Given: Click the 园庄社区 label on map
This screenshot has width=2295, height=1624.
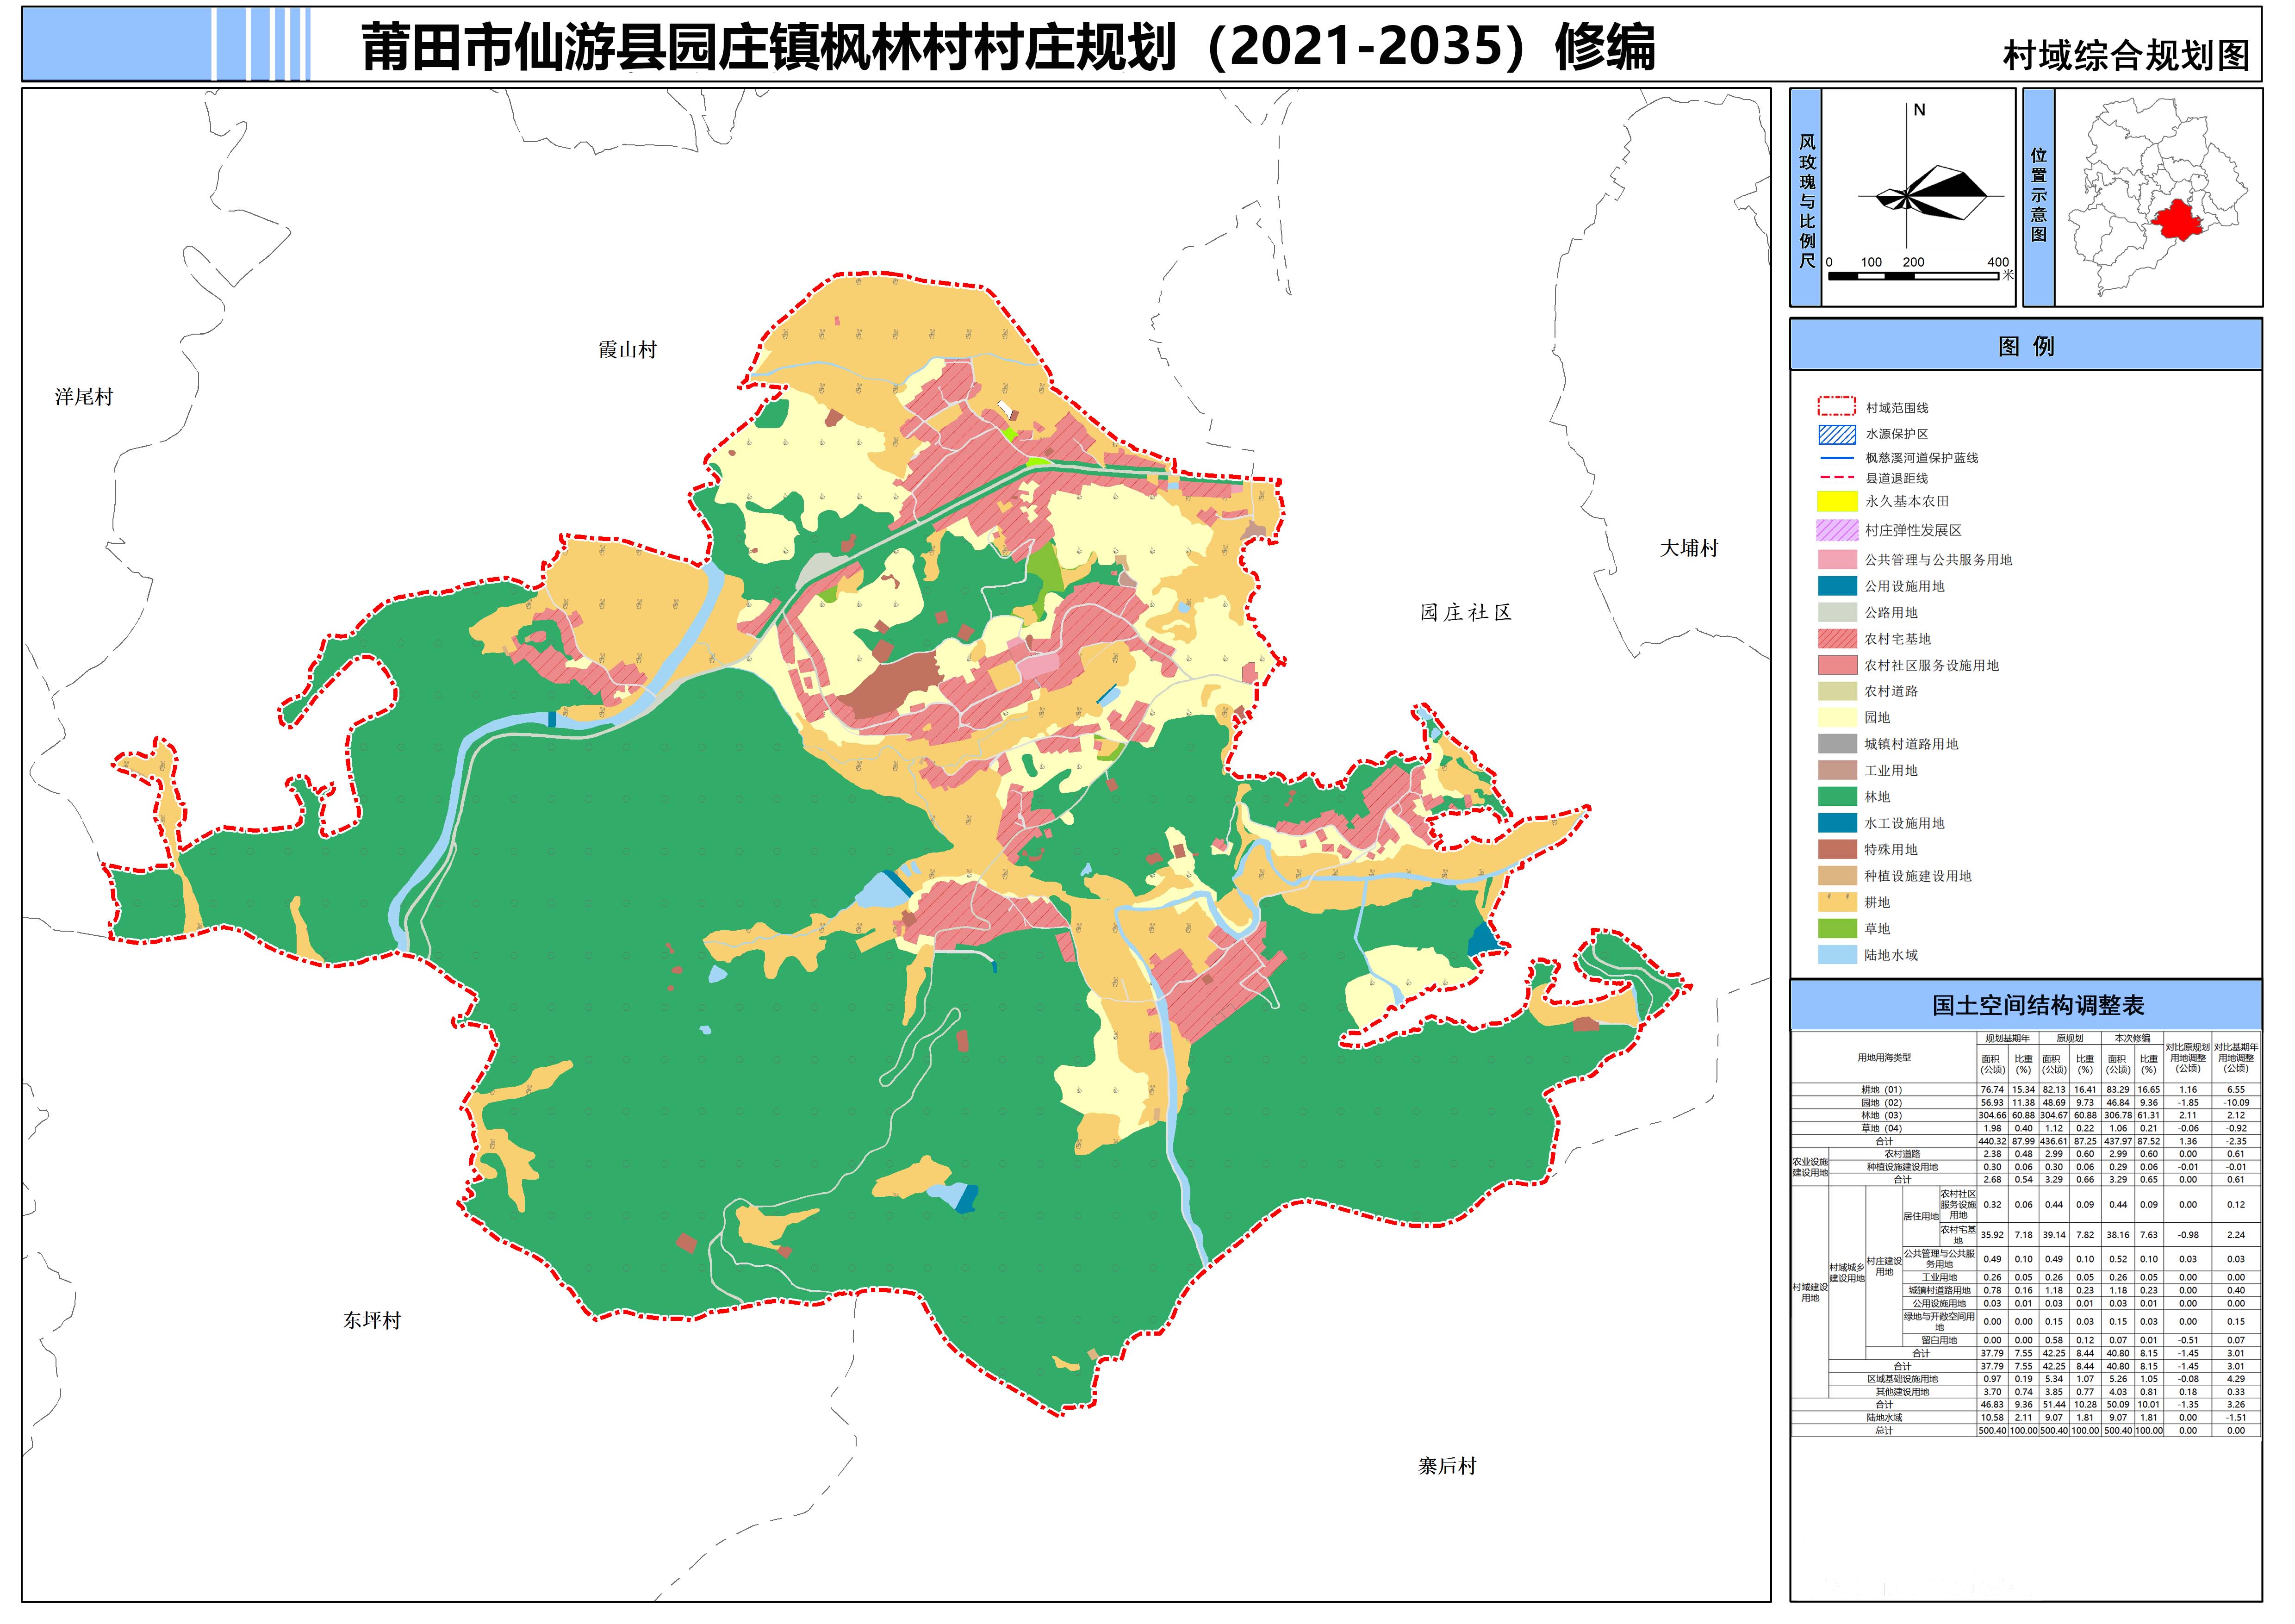Looking at the screenshot, I should coord(1466,613).
